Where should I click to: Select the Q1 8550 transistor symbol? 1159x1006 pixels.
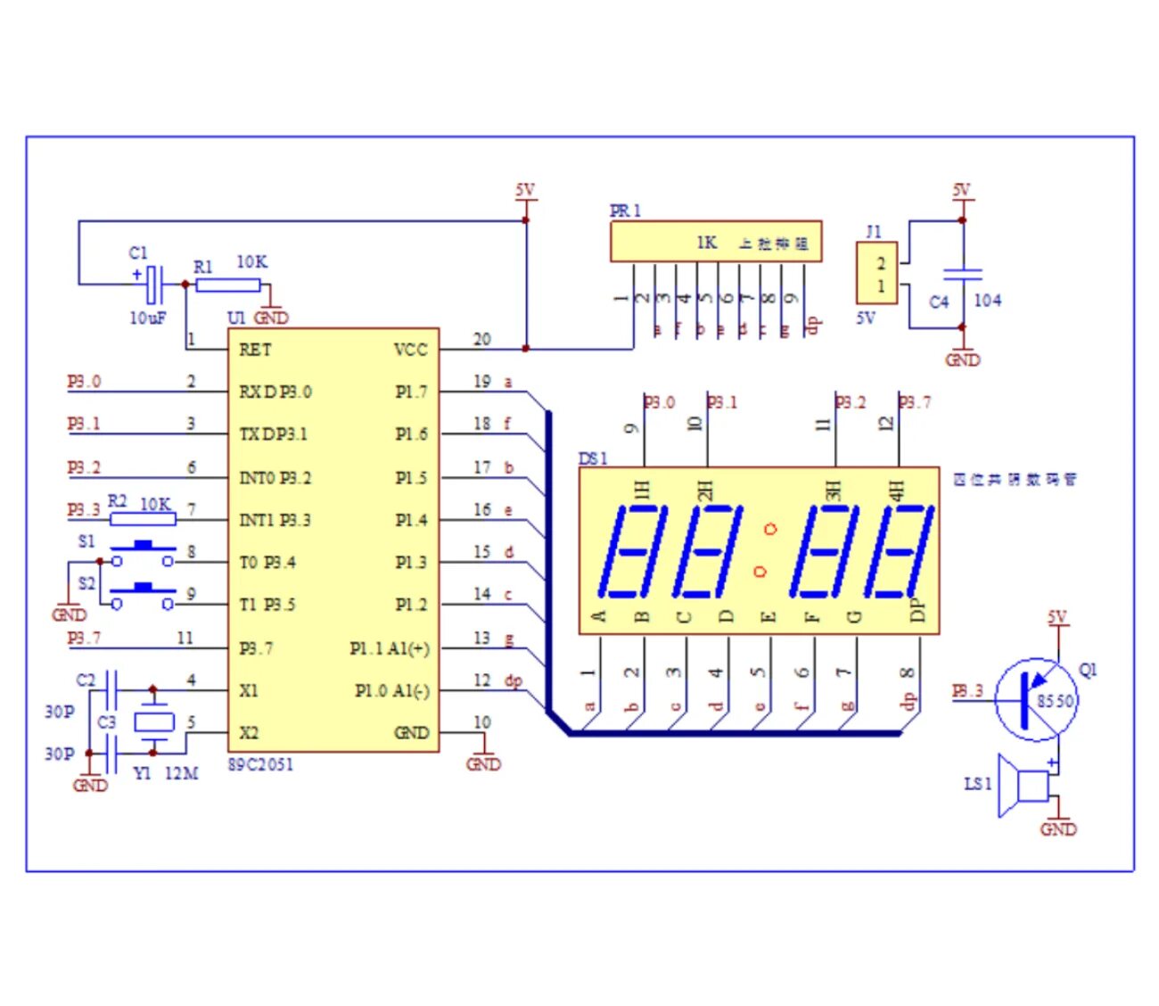[1037, 700]
